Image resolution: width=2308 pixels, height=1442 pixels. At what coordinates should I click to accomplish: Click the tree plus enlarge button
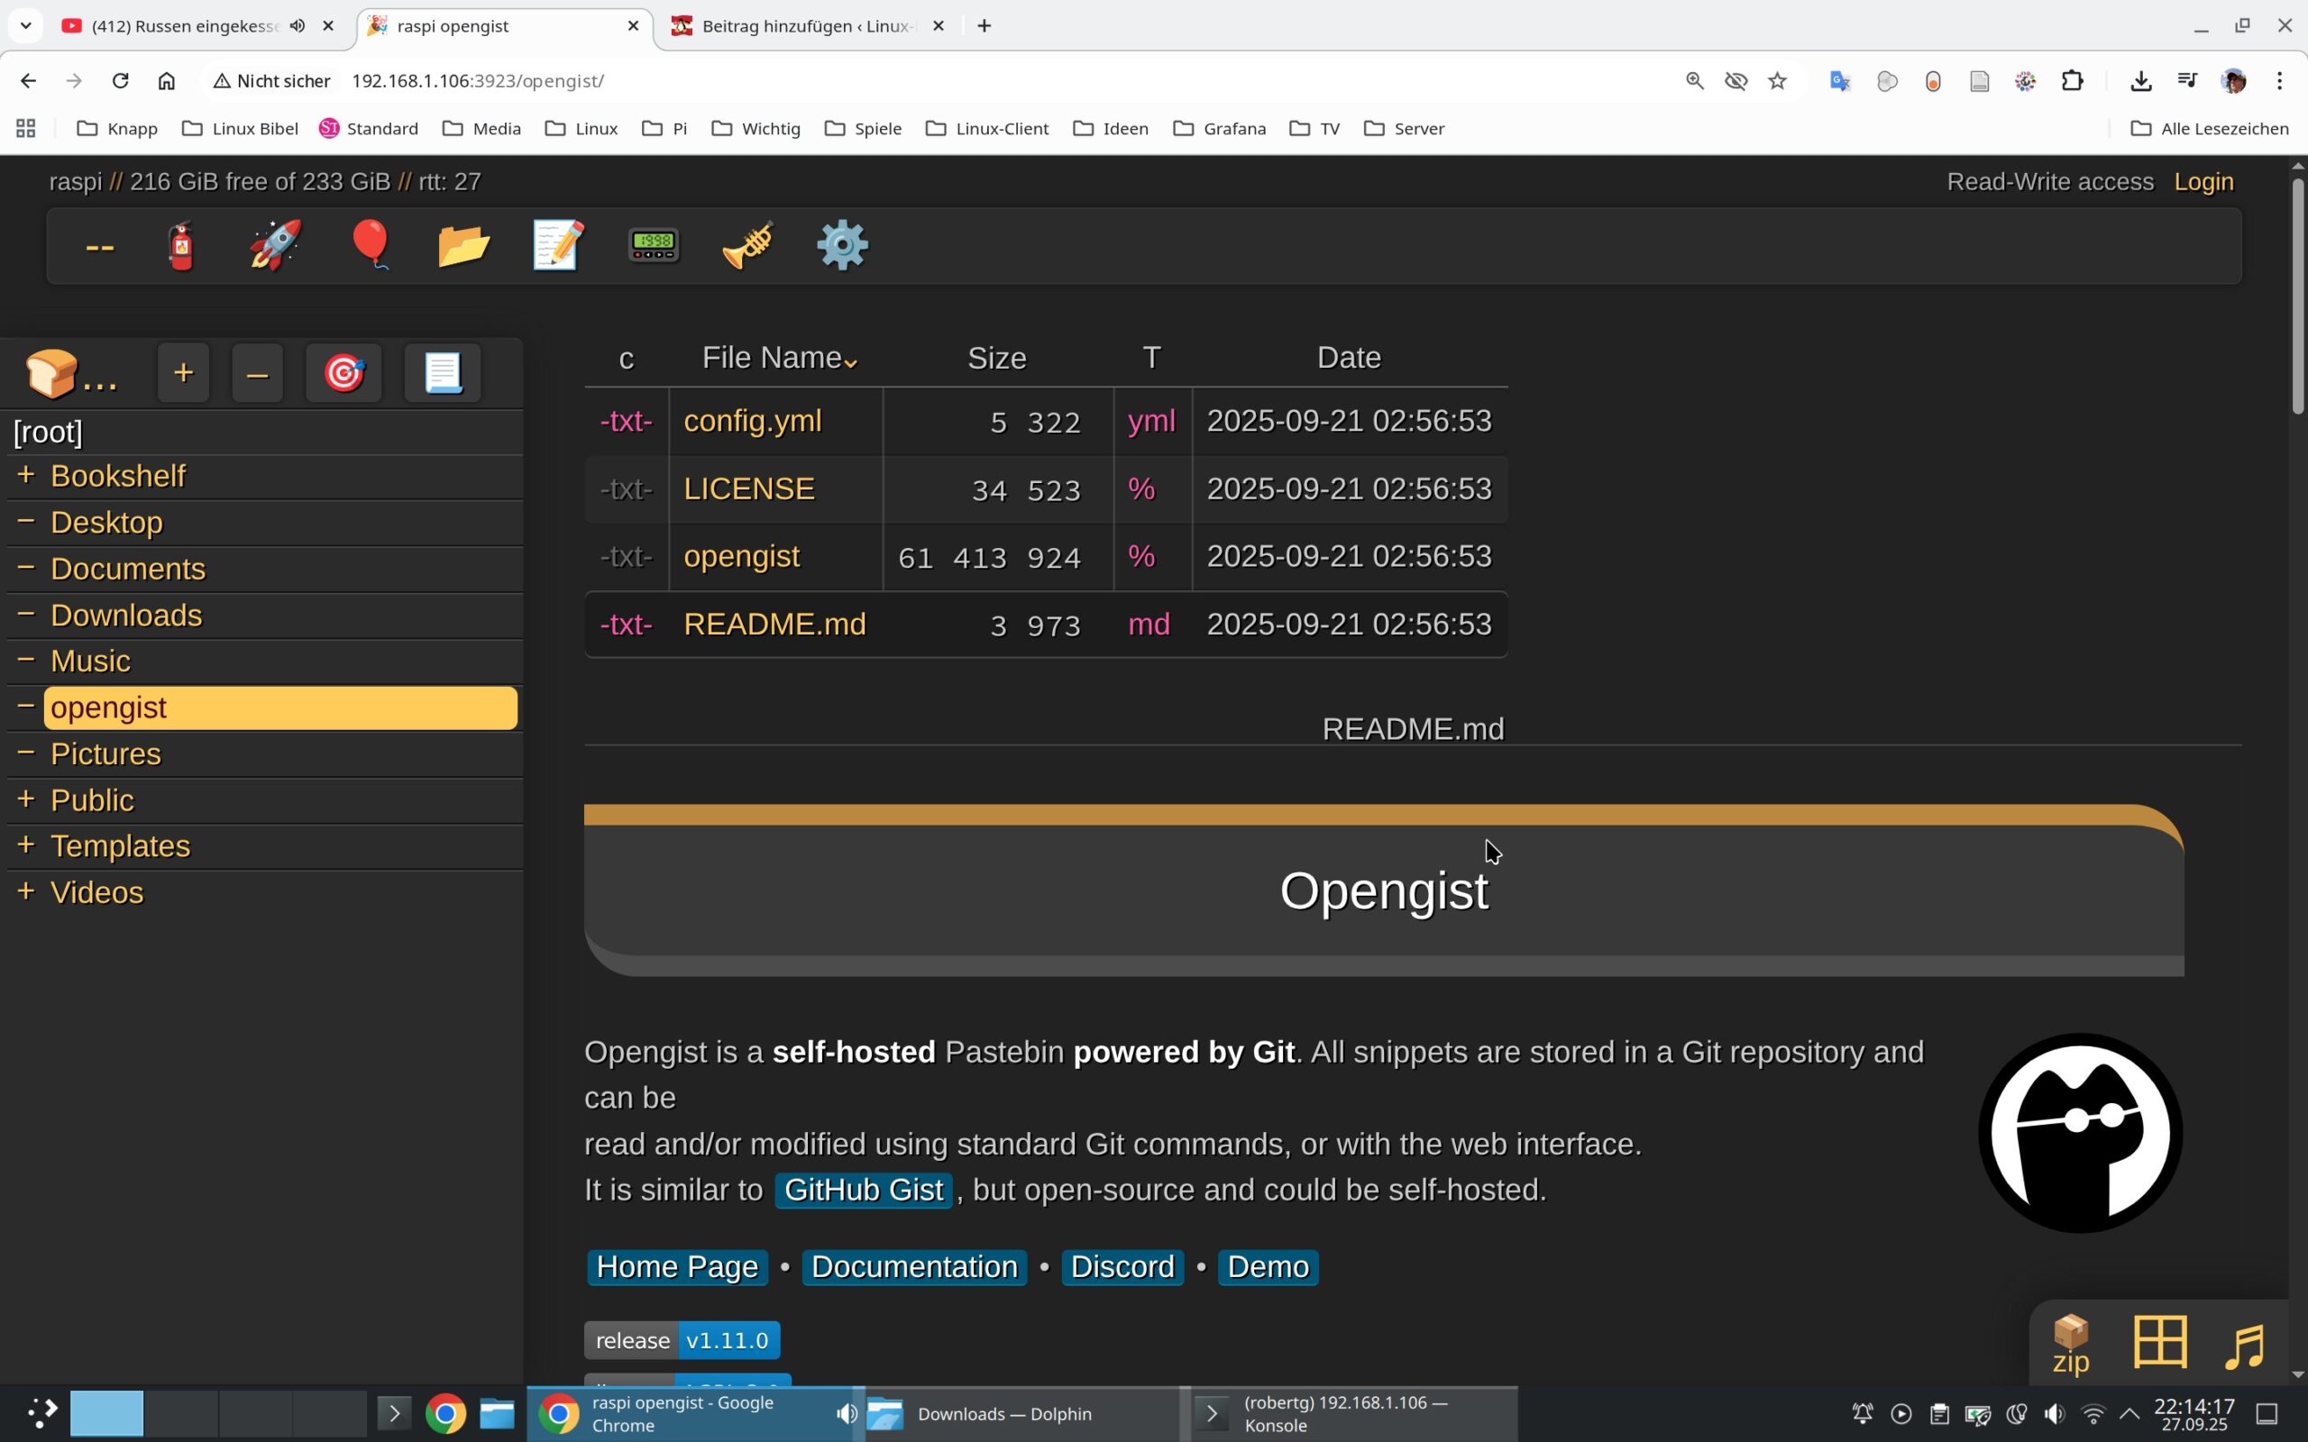(x=183, y=373)
